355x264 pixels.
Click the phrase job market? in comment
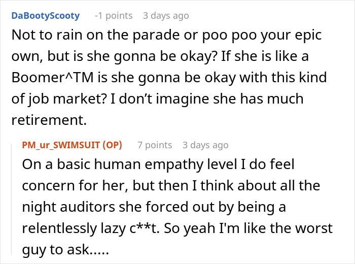(x=67, y=100)
